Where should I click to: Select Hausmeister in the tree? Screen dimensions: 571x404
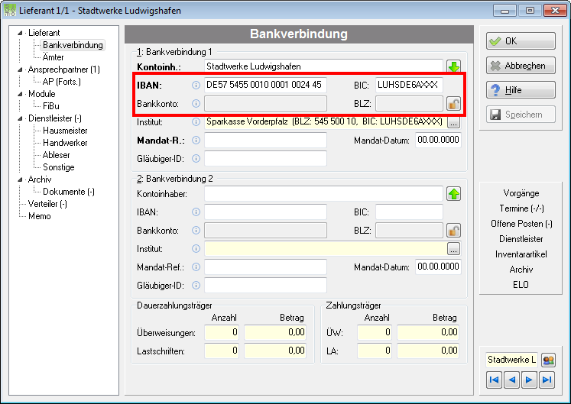point(65,131)
